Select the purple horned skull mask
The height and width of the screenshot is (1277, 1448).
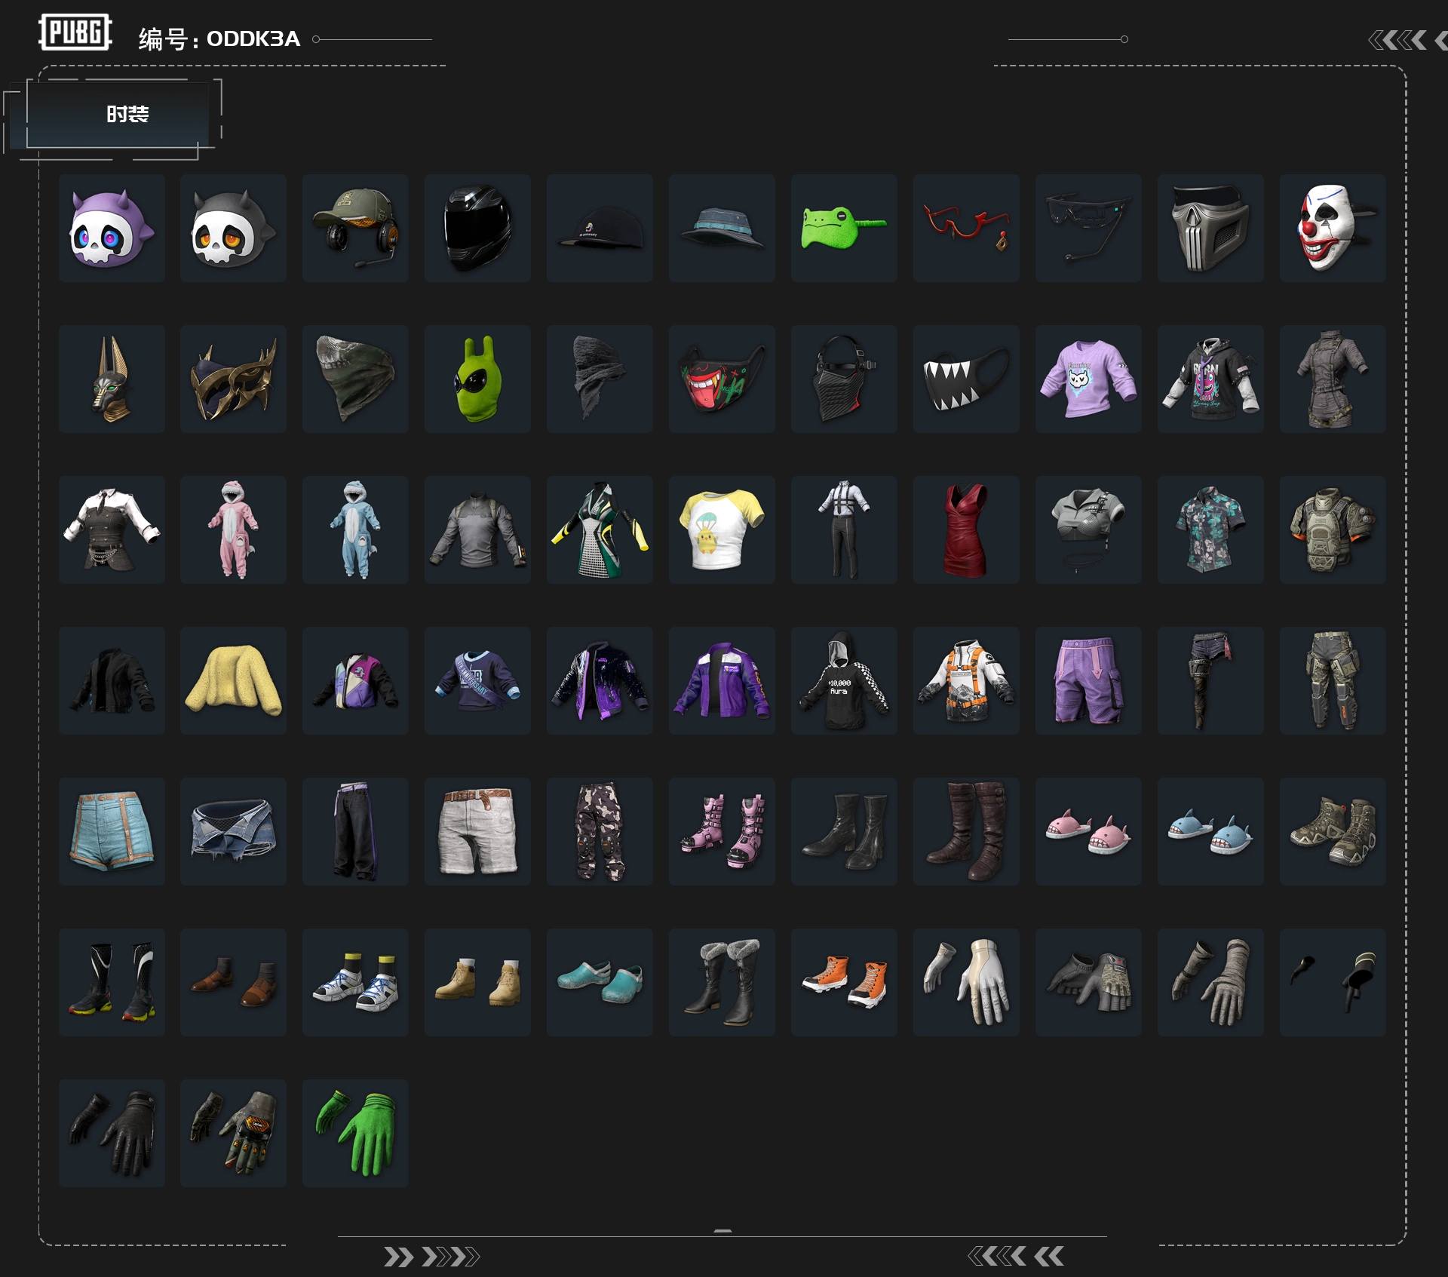point(112,228)
